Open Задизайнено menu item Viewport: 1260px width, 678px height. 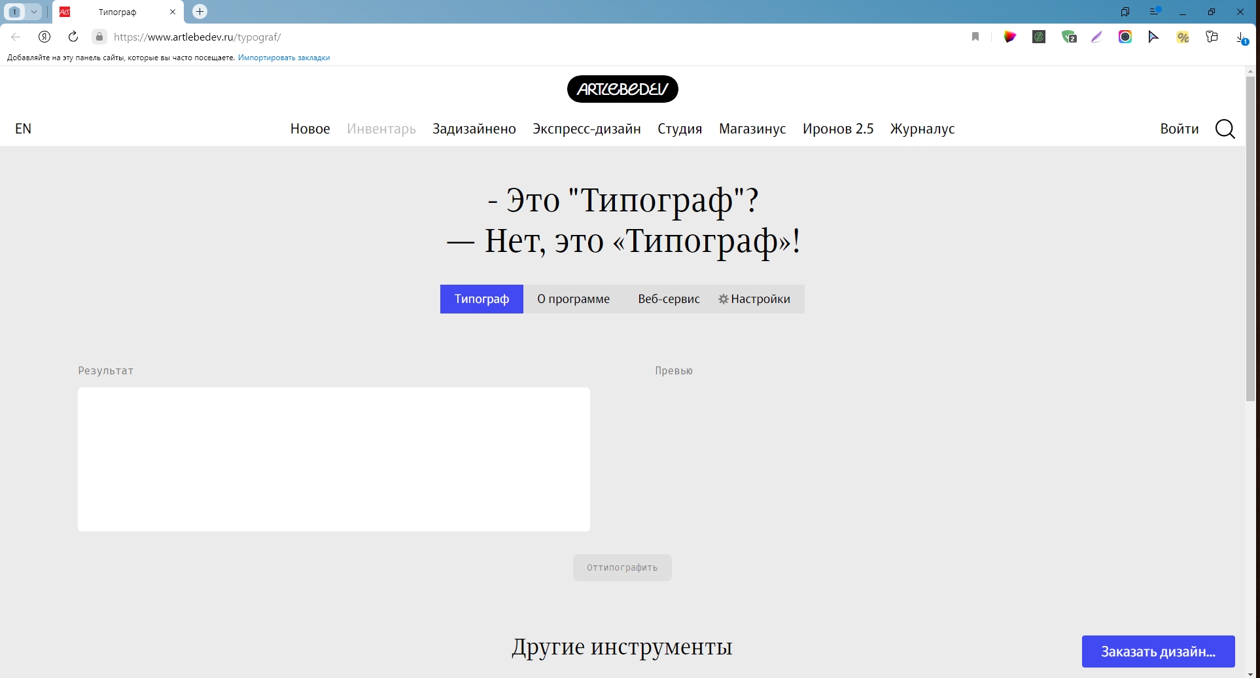474,129
